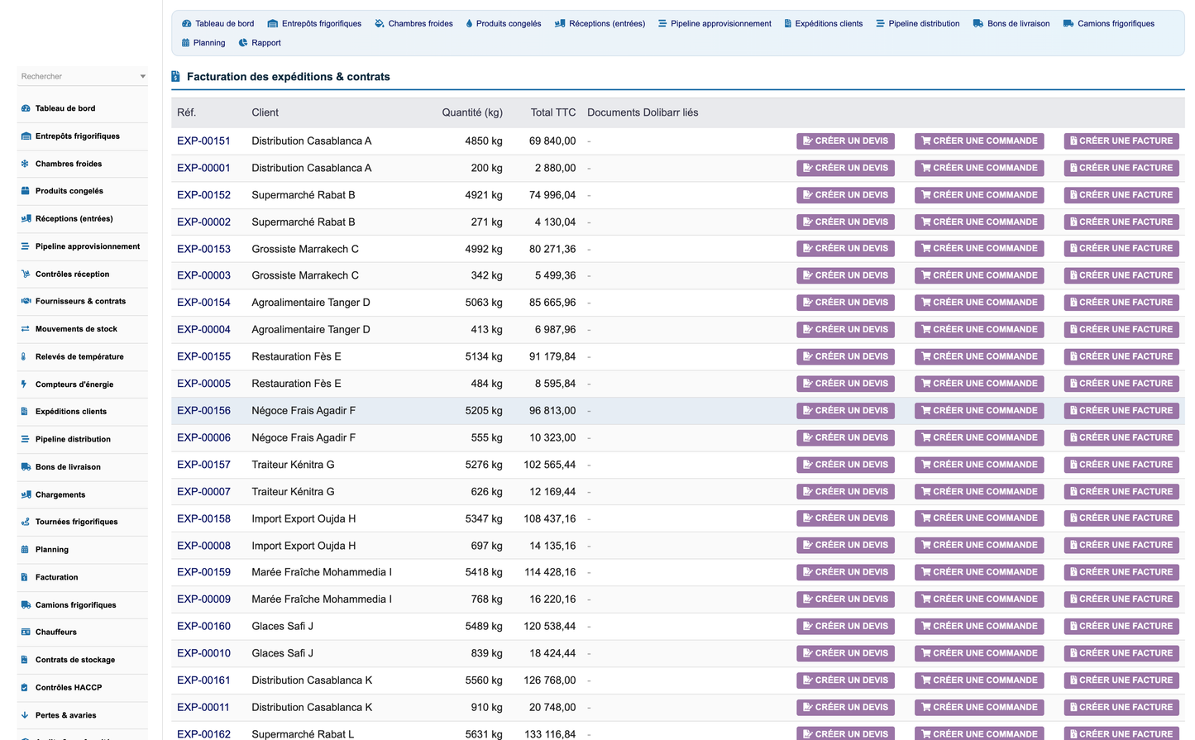
Task: Open shipment link EXP-00011
Action: (203, 707)
